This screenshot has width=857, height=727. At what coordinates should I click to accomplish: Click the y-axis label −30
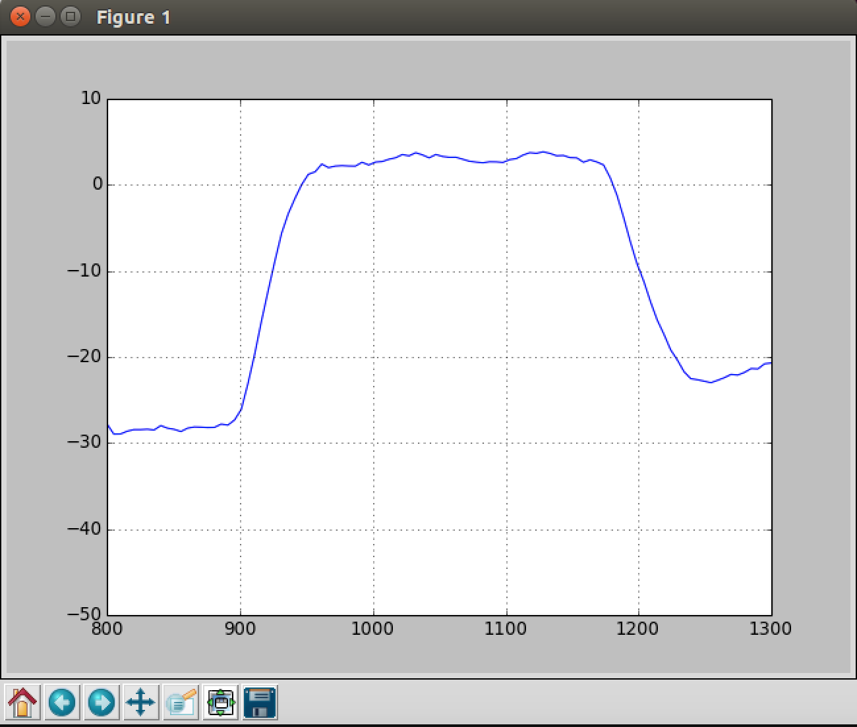click(85, 442)
